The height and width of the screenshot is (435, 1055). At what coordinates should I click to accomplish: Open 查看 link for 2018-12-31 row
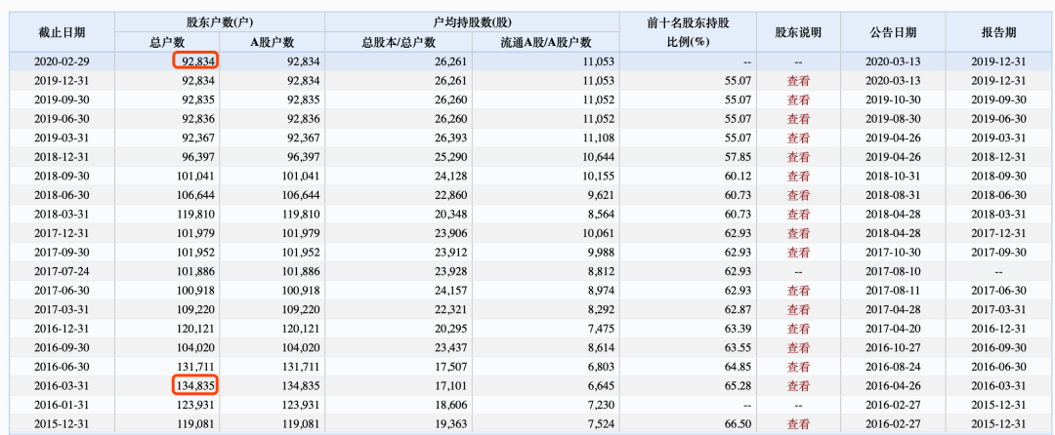pos(798,157)
